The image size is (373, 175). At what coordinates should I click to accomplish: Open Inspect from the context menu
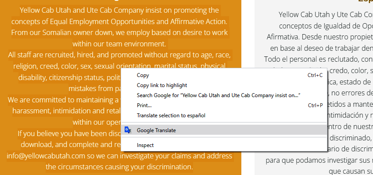(224, 145)
